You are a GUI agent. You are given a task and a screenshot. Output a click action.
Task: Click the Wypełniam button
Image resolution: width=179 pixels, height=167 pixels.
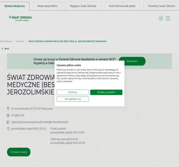click(132, 61)
